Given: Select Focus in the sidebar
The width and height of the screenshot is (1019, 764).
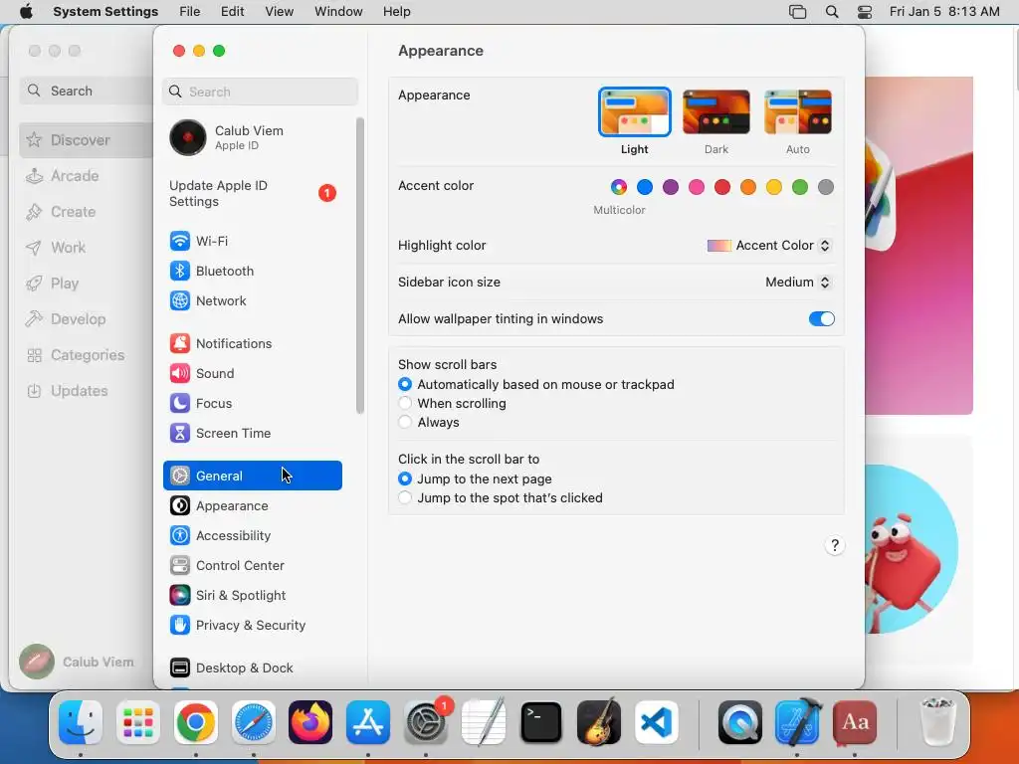Looking at the screenshot, I should click(252, 404).
